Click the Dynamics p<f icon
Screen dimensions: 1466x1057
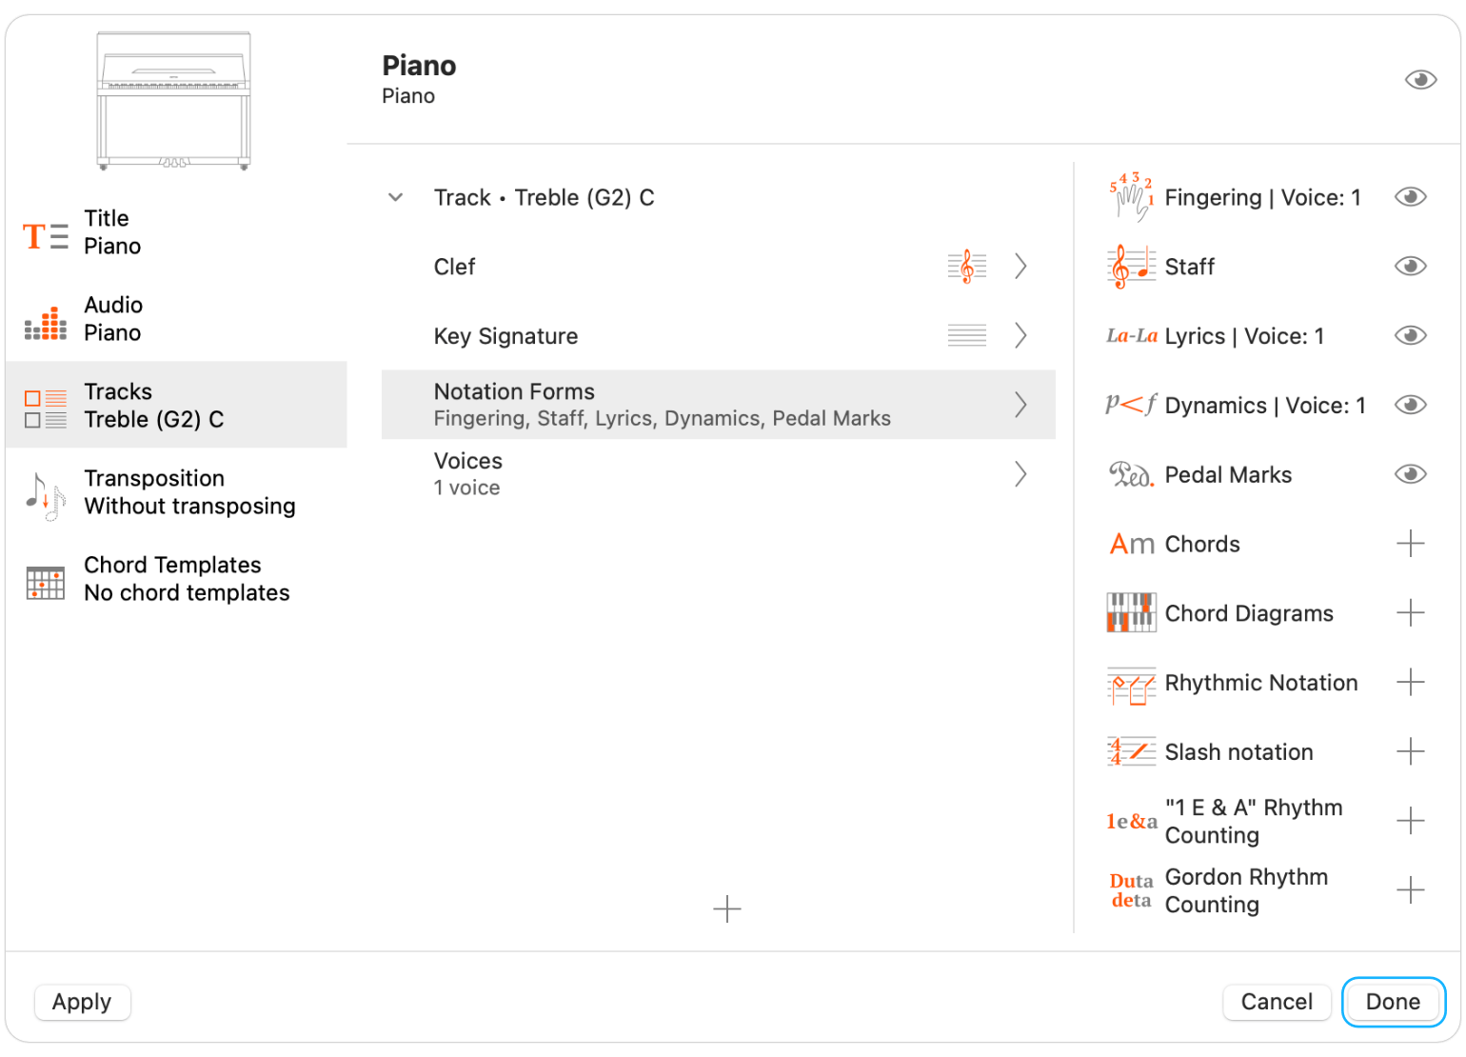pos(1132,405)
